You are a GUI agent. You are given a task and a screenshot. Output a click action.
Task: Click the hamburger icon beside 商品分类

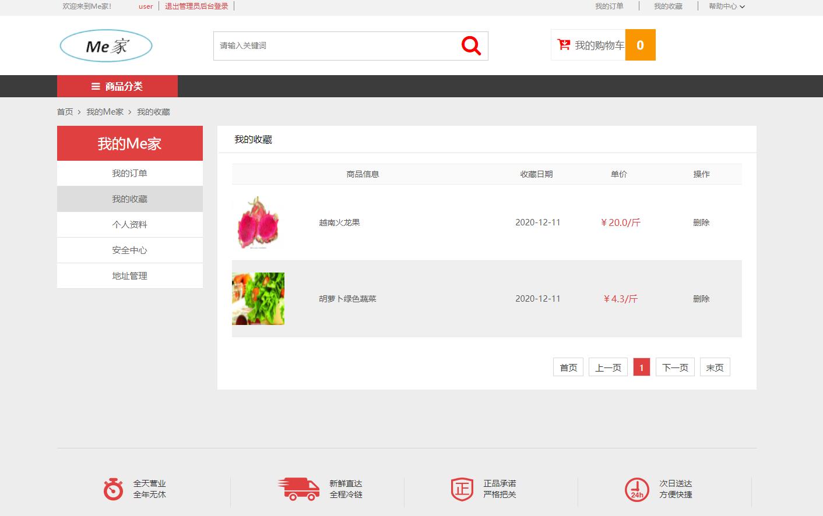point(95,86)
